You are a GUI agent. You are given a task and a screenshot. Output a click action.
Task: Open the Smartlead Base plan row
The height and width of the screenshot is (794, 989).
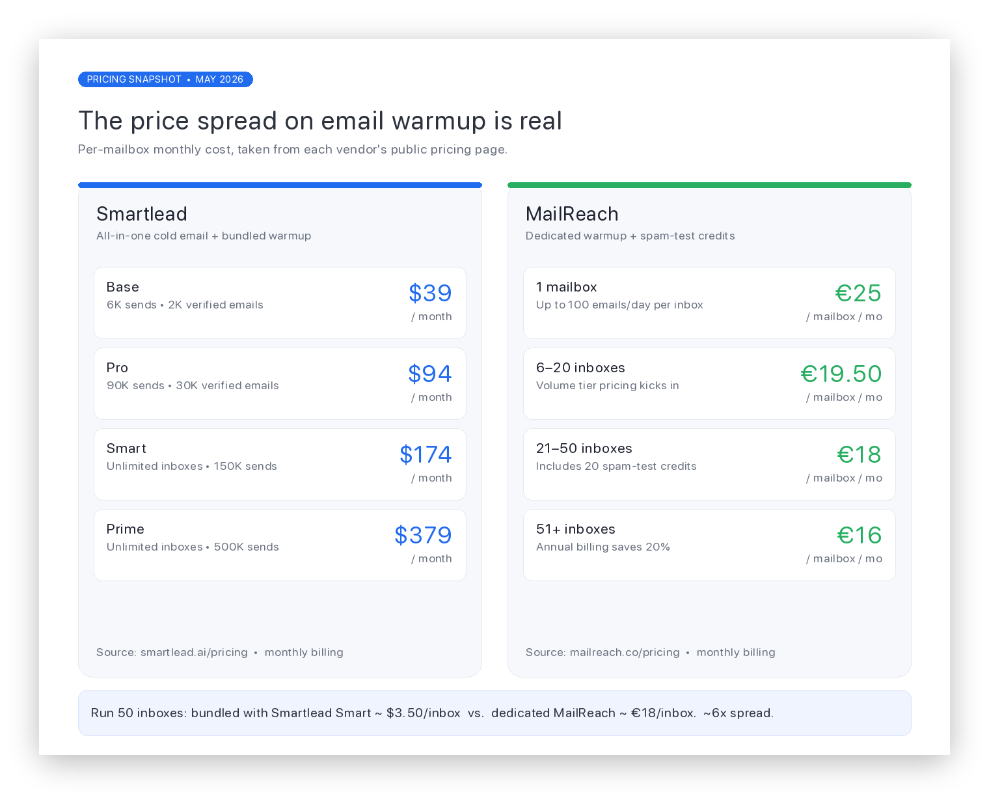pos(280,303)
